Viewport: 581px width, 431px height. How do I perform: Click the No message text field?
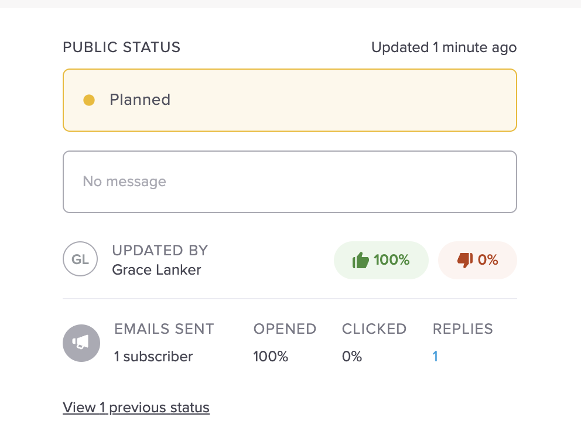pyautogui.click(x=289, y=182)
